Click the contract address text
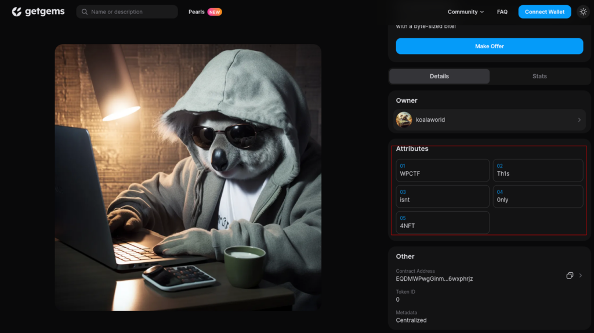This screenshot has height=333, width=594. point(434,279)
